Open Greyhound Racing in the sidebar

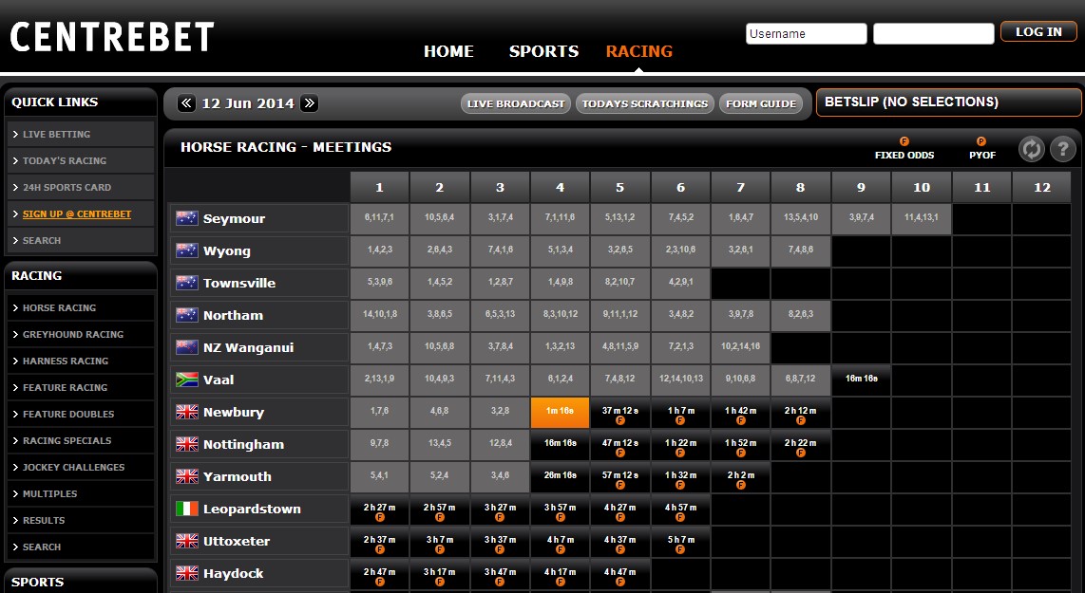tap(80, 335)
